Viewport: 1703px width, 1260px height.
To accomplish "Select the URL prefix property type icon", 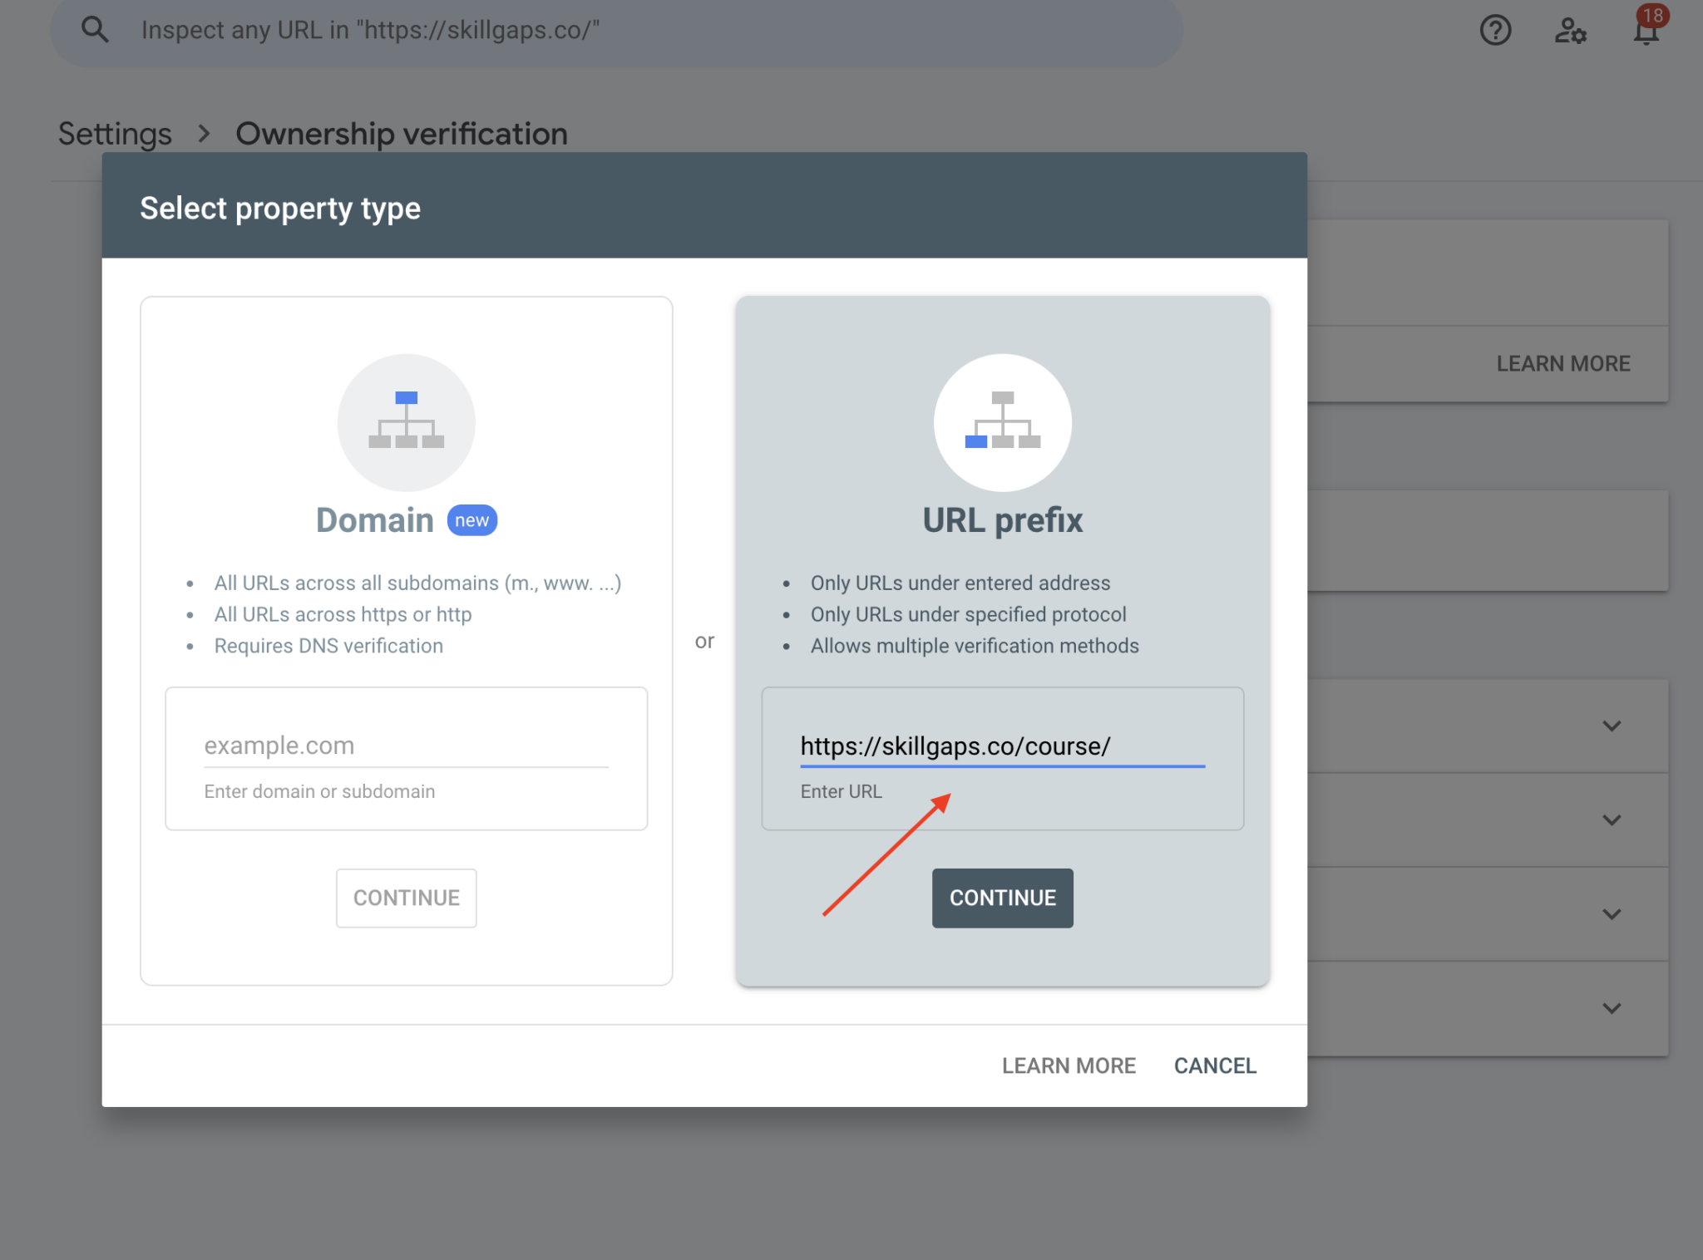I will (1002, 422).
